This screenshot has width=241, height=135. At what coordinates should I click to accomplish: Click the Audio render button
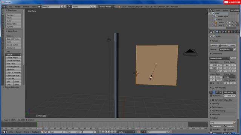click(232, 46)
